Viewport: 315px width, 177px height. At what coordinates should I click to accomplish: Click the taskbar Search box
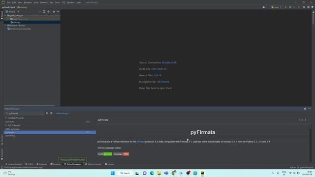tap(125, 173)
